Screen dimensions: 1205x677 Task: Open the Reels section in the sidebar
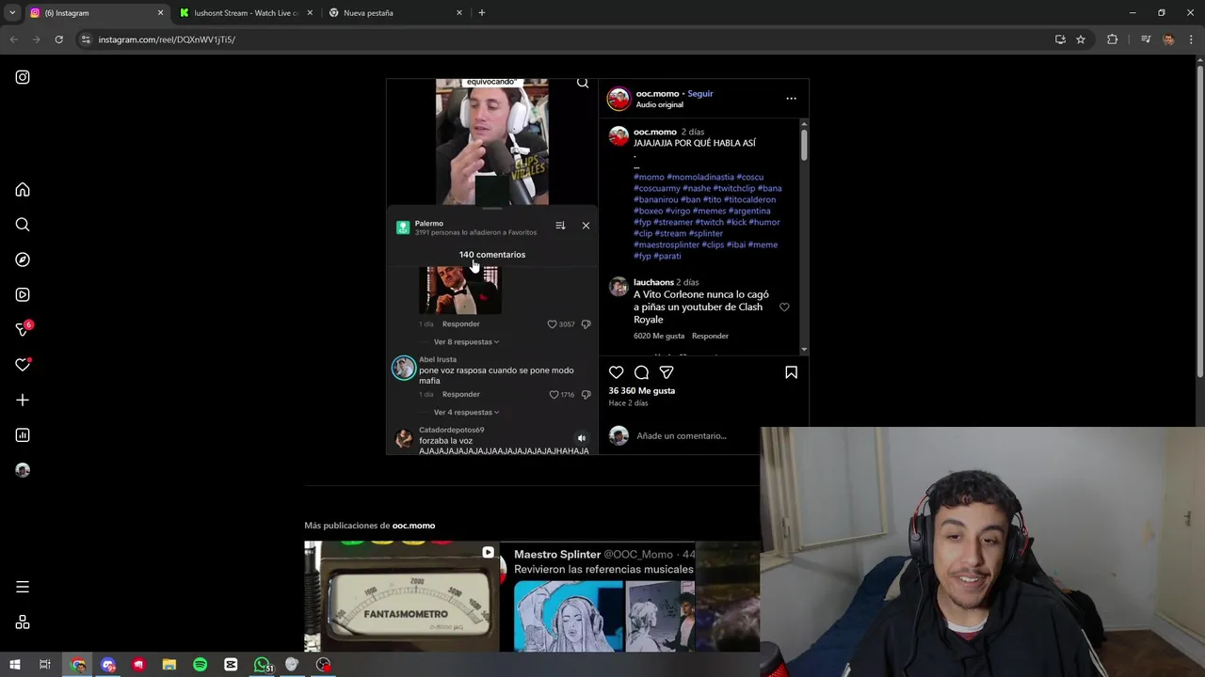pos(23,294)
